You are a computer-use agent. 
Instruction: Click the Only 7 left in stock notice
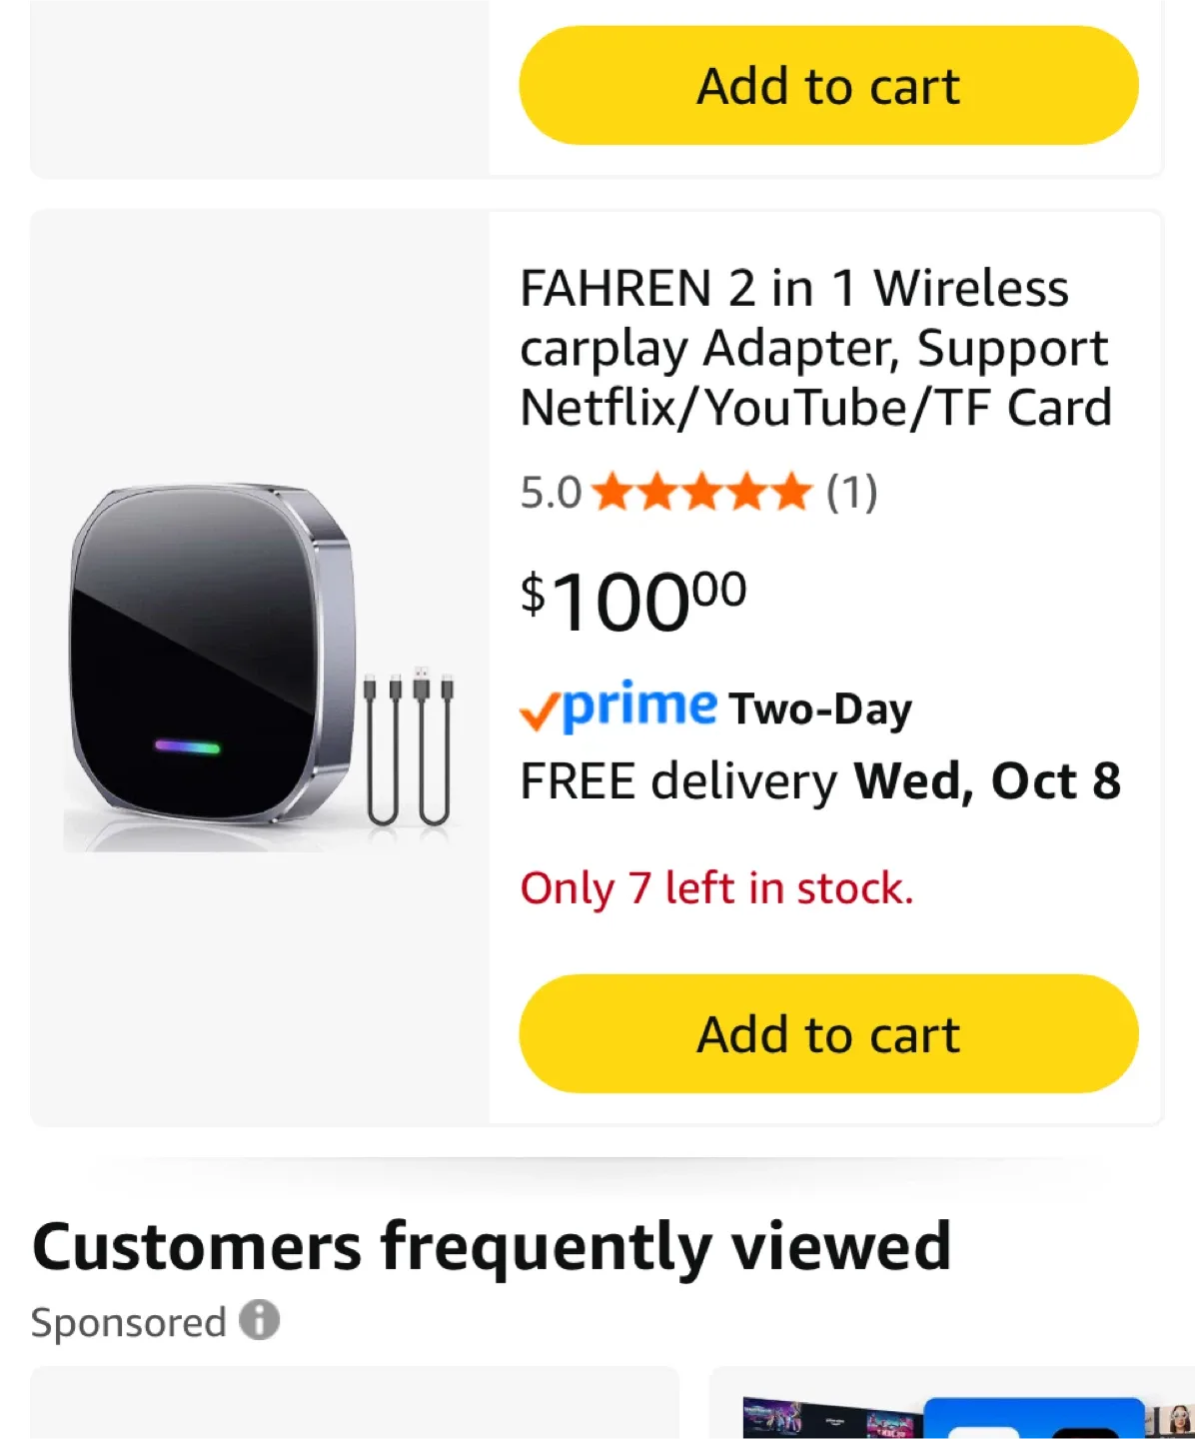[716, 887]
